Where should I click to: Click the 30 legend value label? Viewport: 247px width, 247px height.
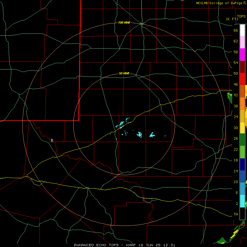[x=236, y=128]
